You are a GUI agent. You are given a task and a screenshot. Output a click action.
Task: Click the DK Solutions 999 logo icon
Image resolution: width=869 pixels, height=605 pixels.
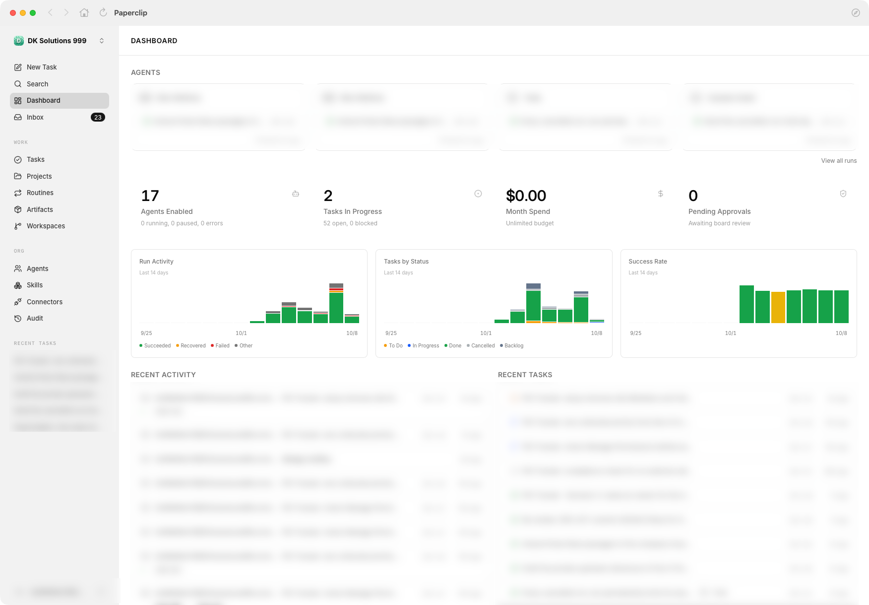[19, 41]
